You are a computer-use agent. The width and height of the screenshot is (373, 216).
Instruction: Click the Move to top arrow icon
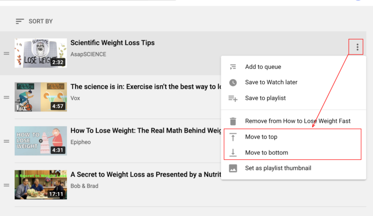[x=233, y=137]
